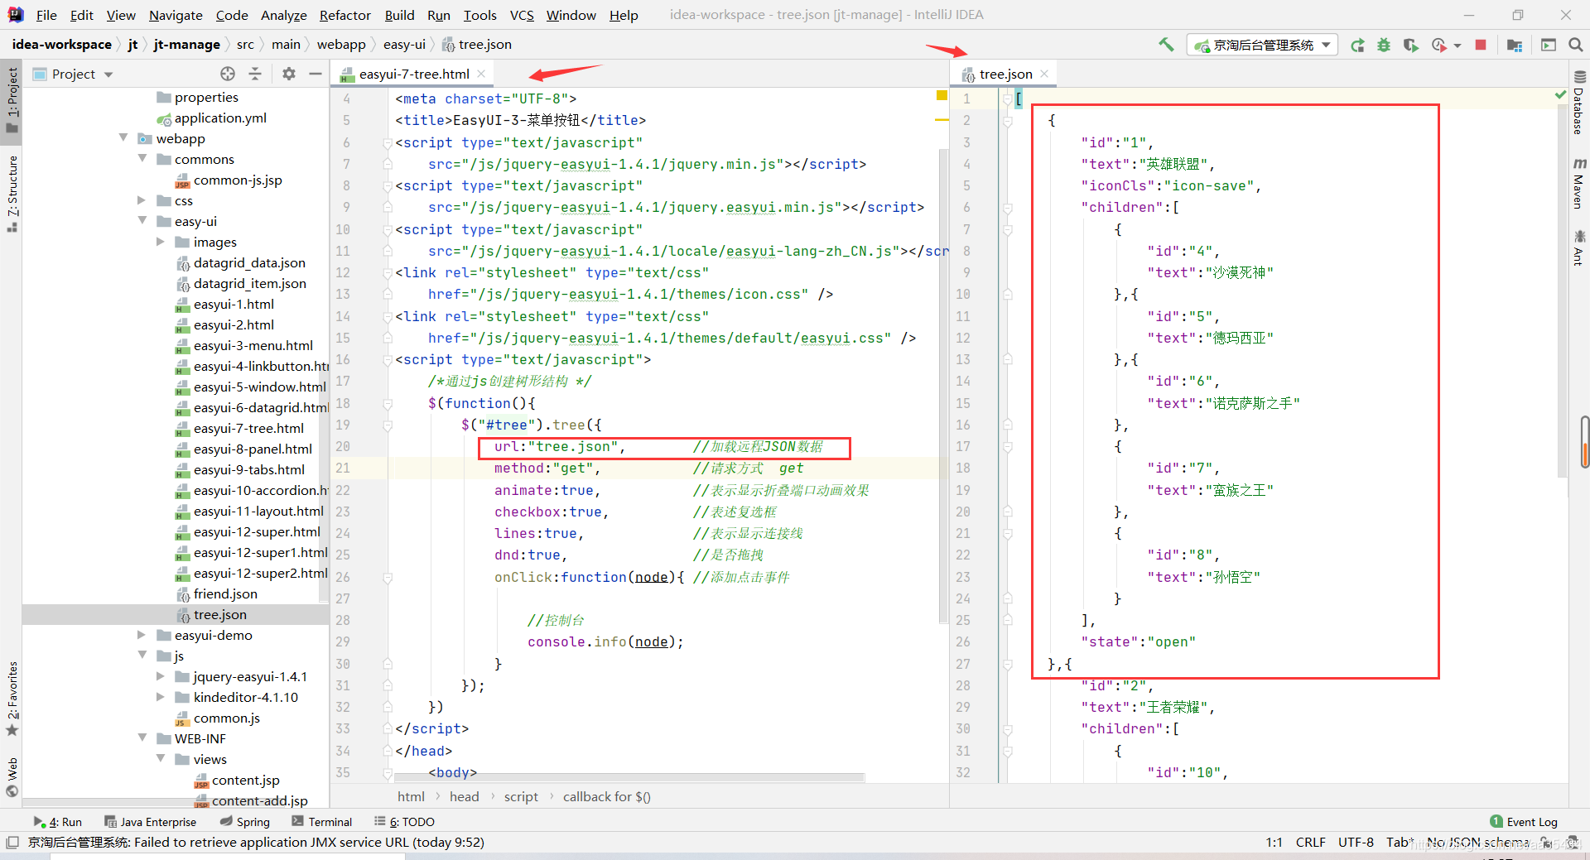Screen dimensions: 1590x860
Task: Open Ant tool window
Action: coord(1579,247)
